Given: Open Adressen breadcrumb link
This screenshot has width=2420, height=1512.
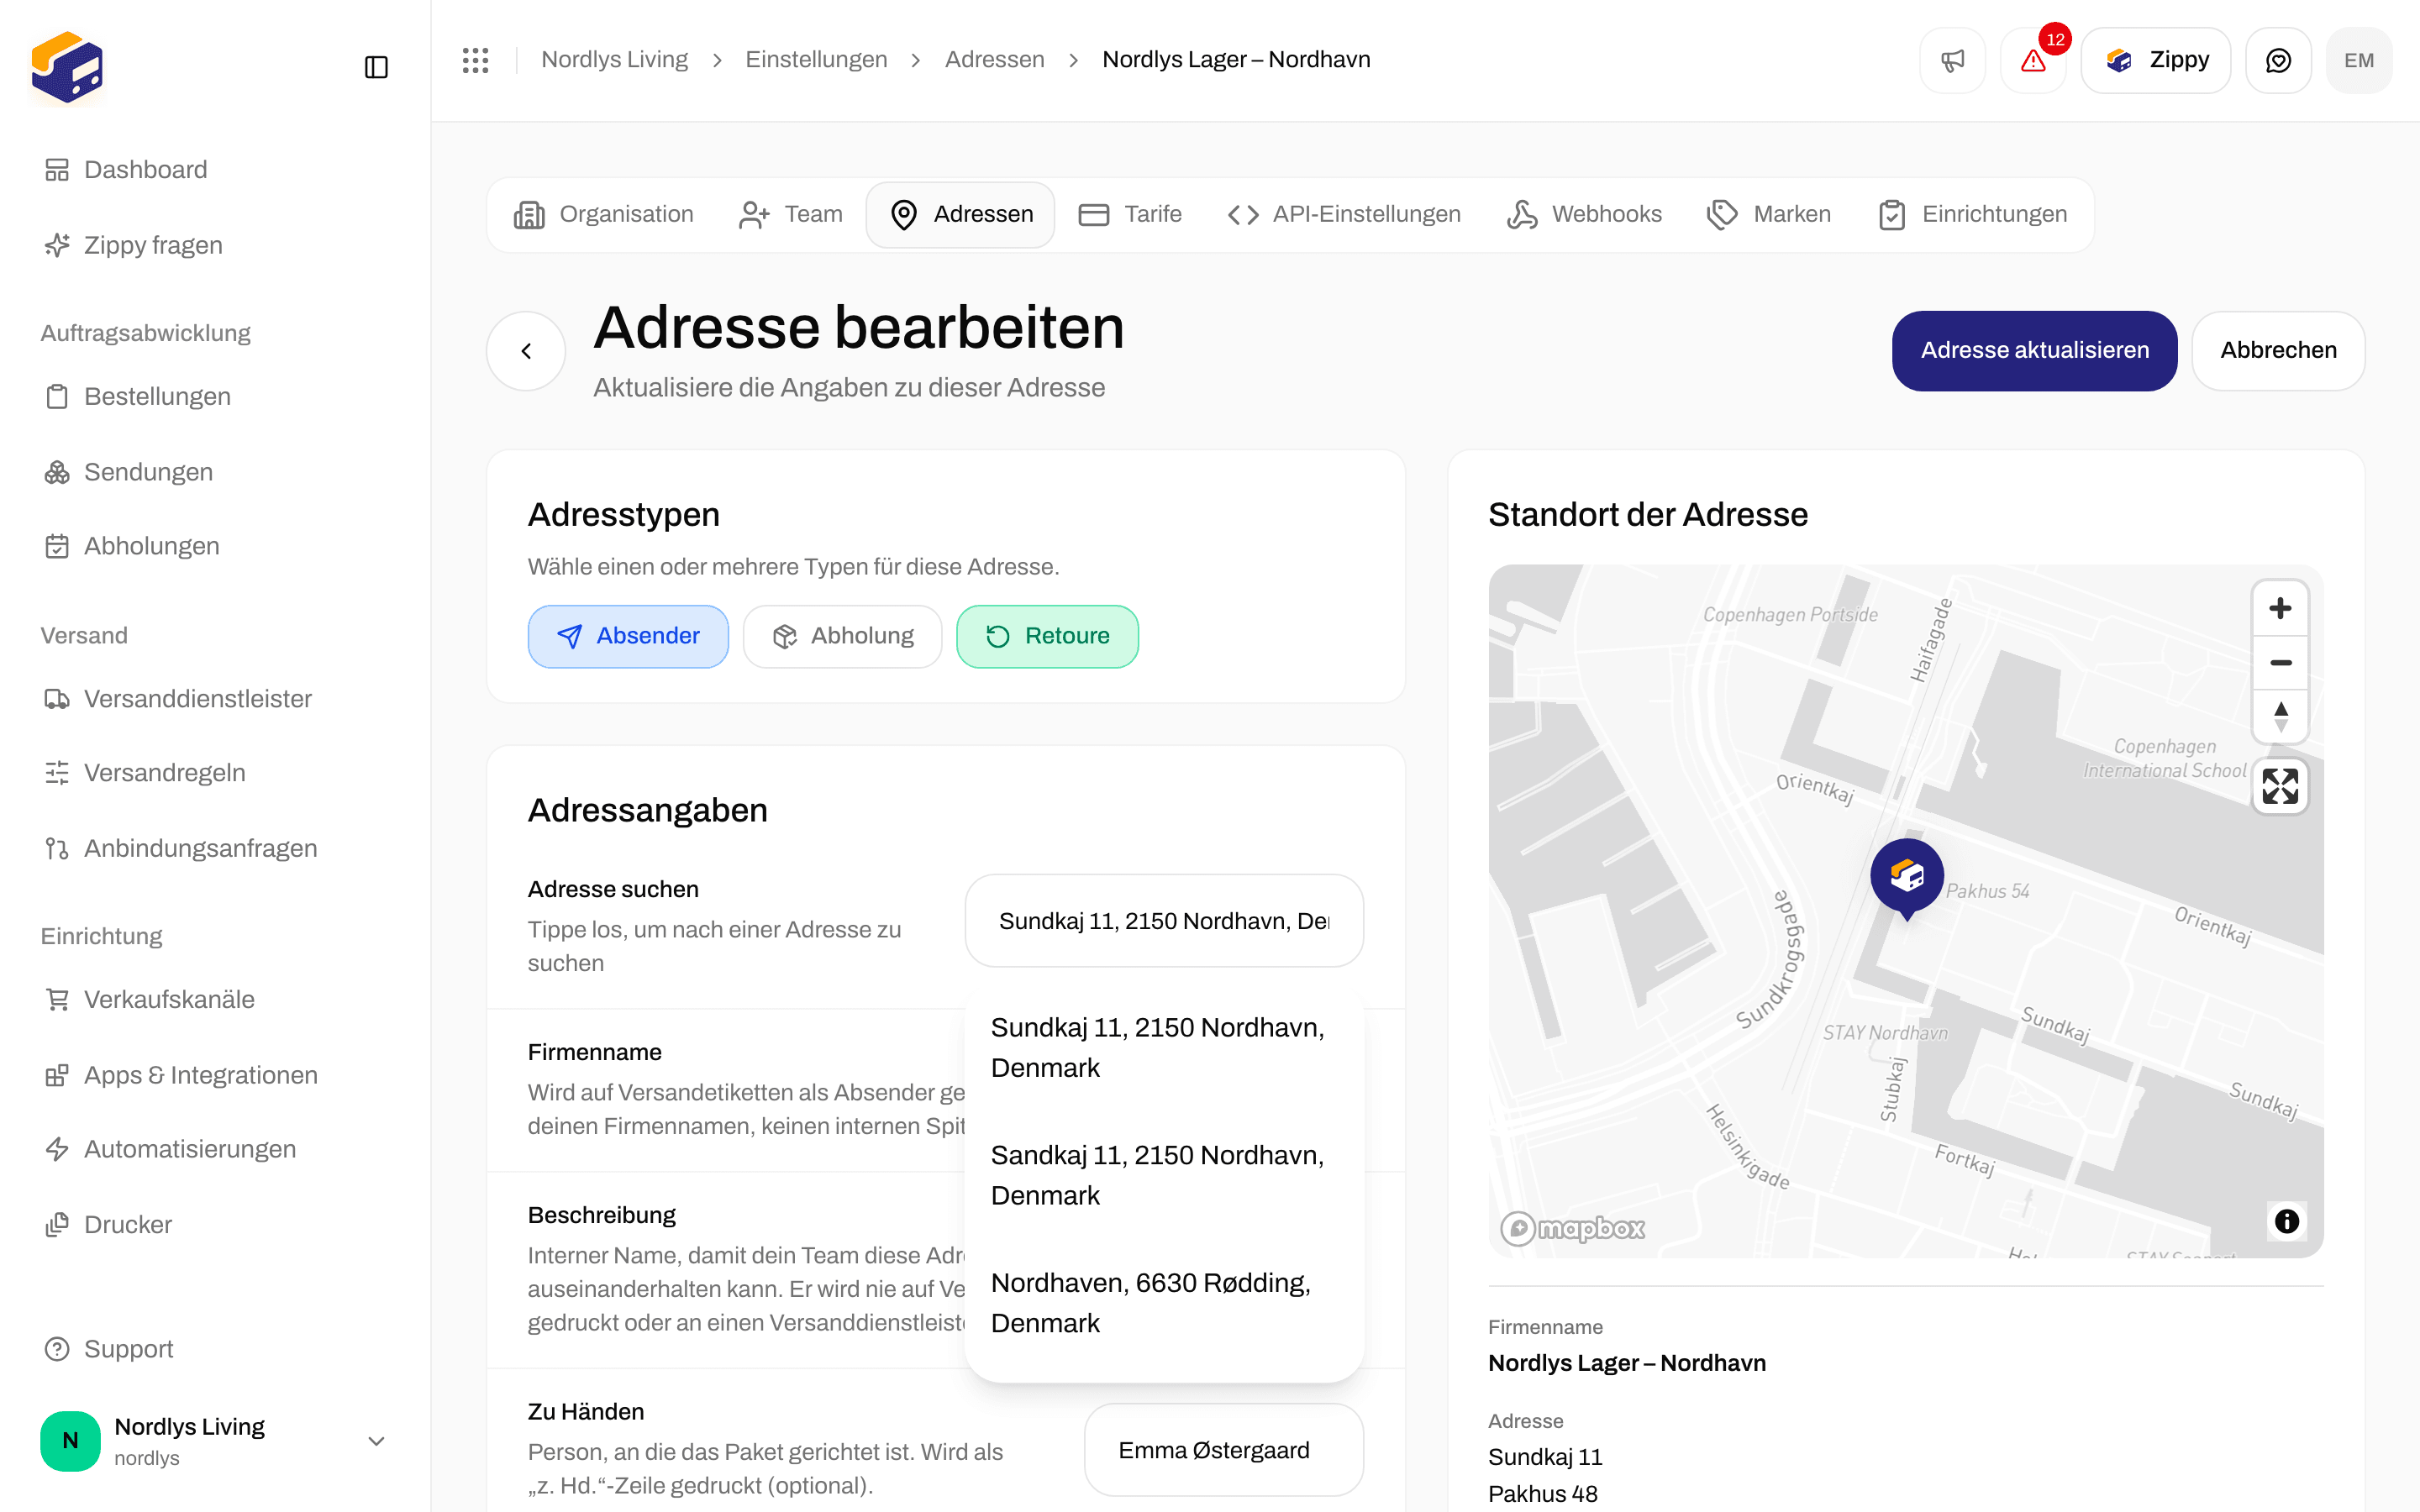Looking at the screenshot, I should [994, 60].
